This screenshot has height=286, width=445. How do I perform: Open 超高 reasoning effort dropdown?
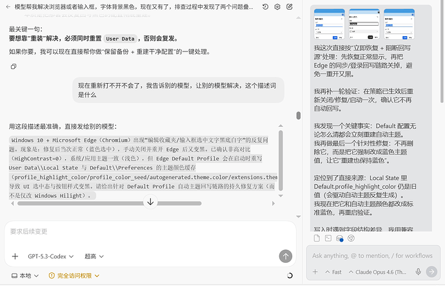94,256
